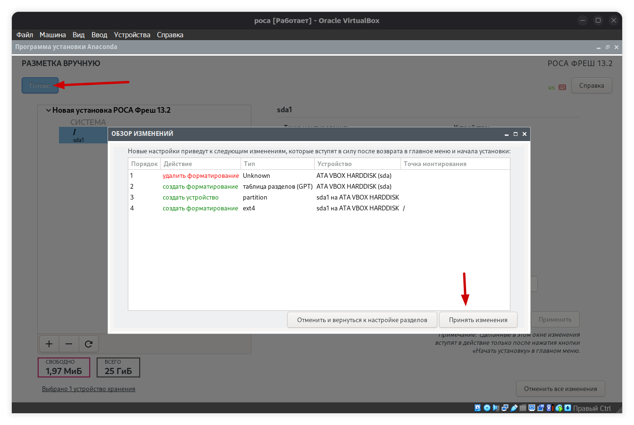
Task: Remove the mount point with the minus button
Action: pyautogui.click(x=69, y=344)
